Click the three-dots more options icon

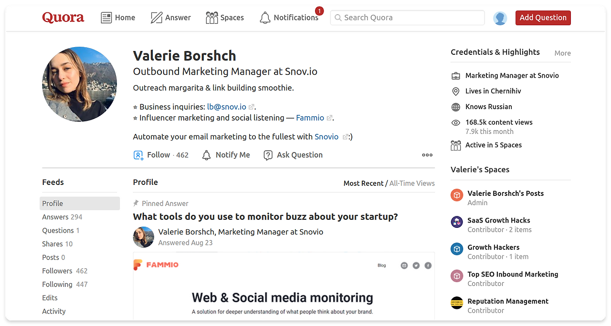(x=427, y=155)
